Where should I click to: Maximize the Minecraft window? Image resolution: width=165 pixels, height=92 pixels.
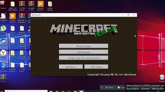pos(128,15)
